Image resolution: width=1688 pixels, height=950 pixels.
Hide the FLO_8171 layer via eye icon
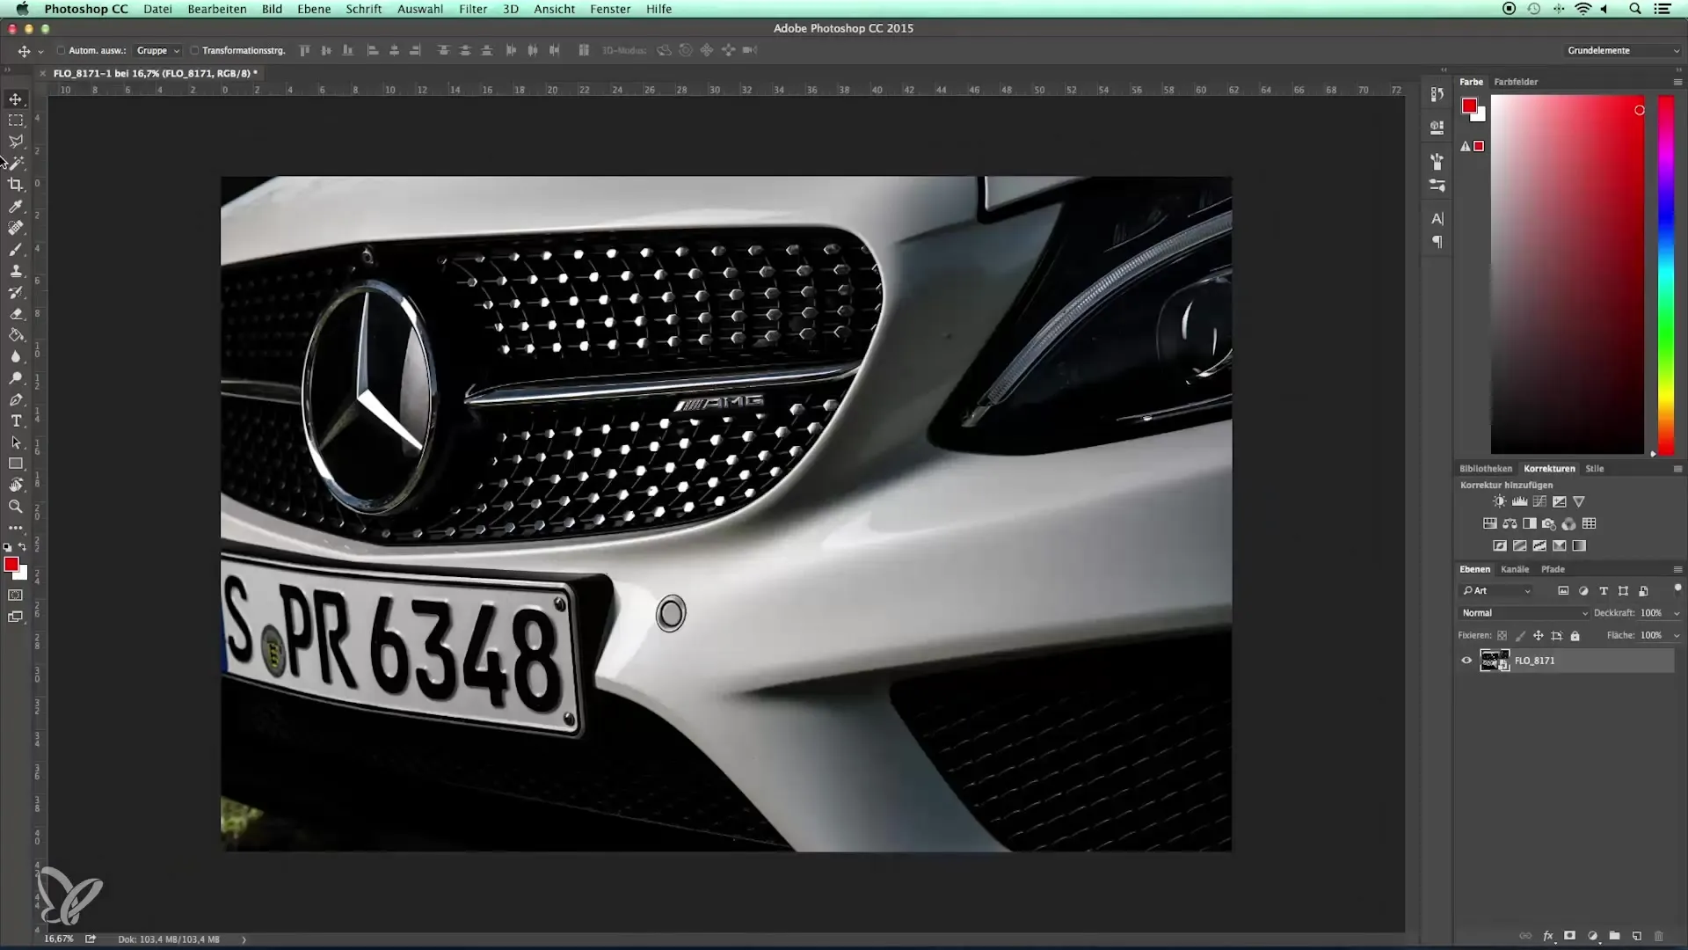[1466, 661]
